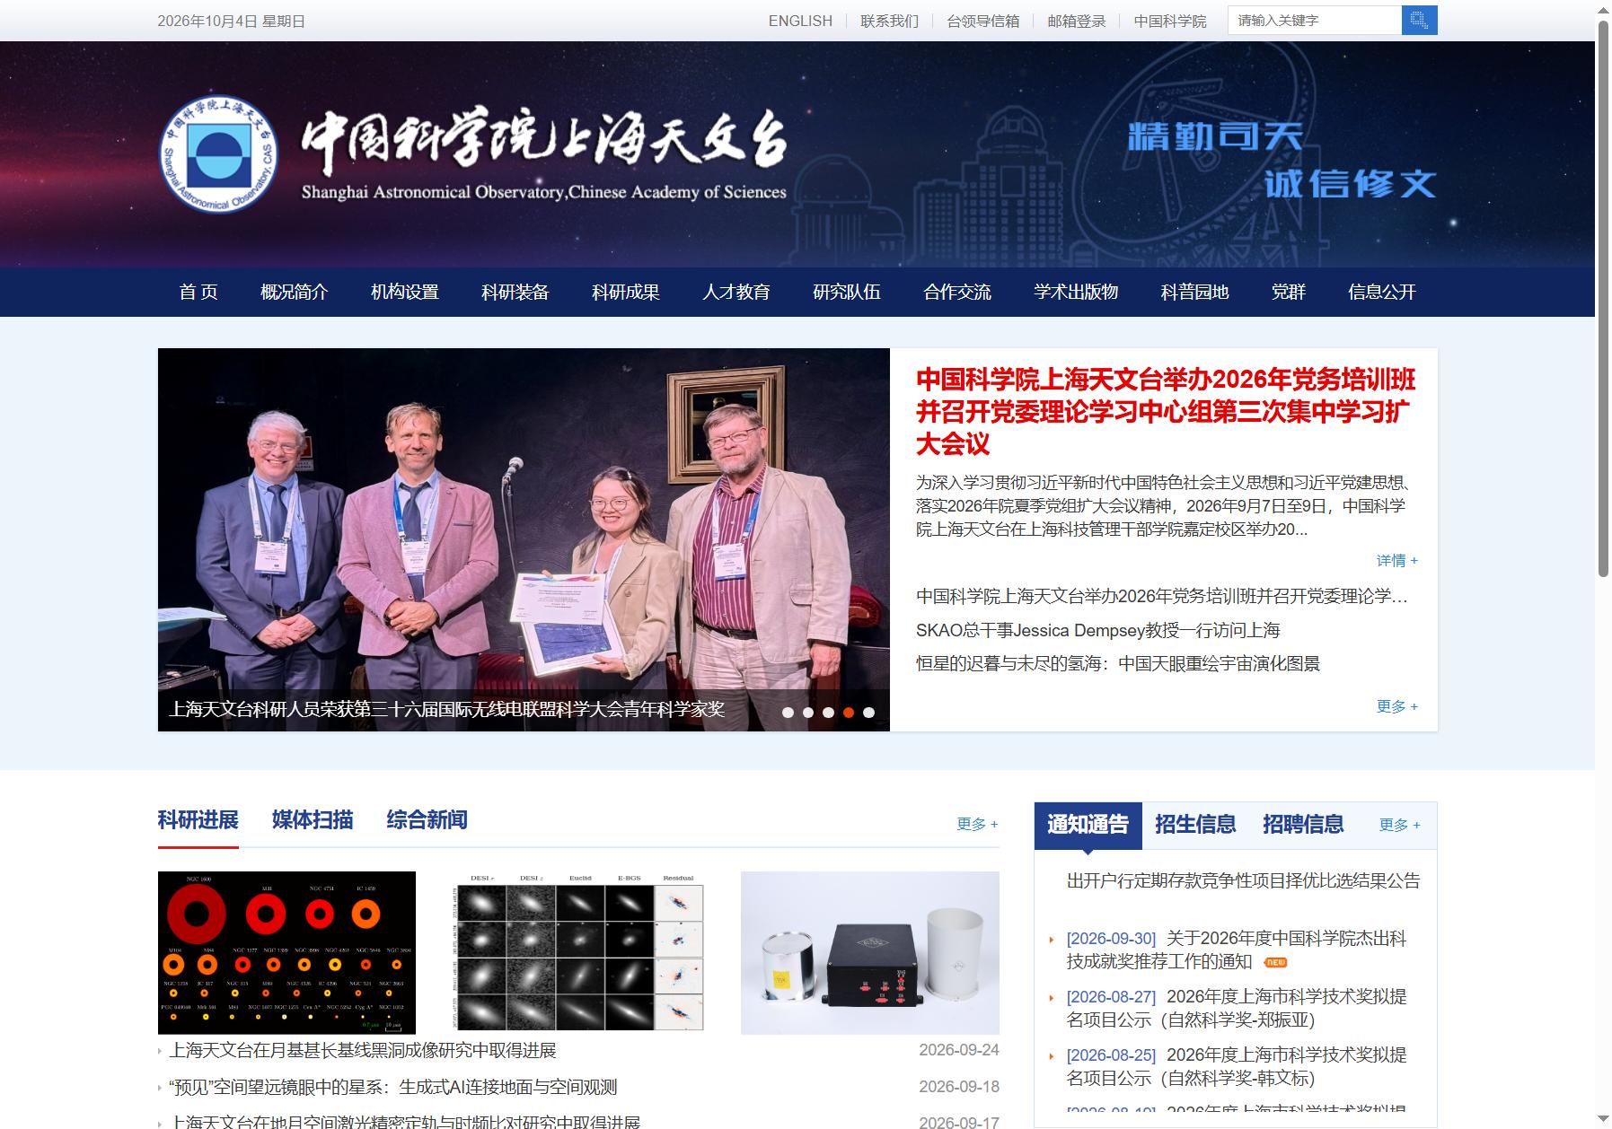This screenshot has width=1612, height=1129.
Task: Open the 上海天文台在月基甚长基线黑洞成像 article link
Action: (363, 1050)
